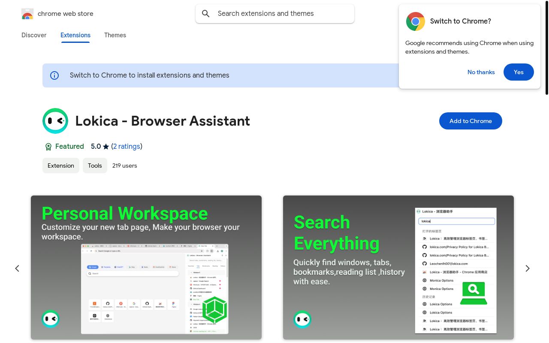Click the Featured badge icon

pyautogui.click(x=48, y=147)
